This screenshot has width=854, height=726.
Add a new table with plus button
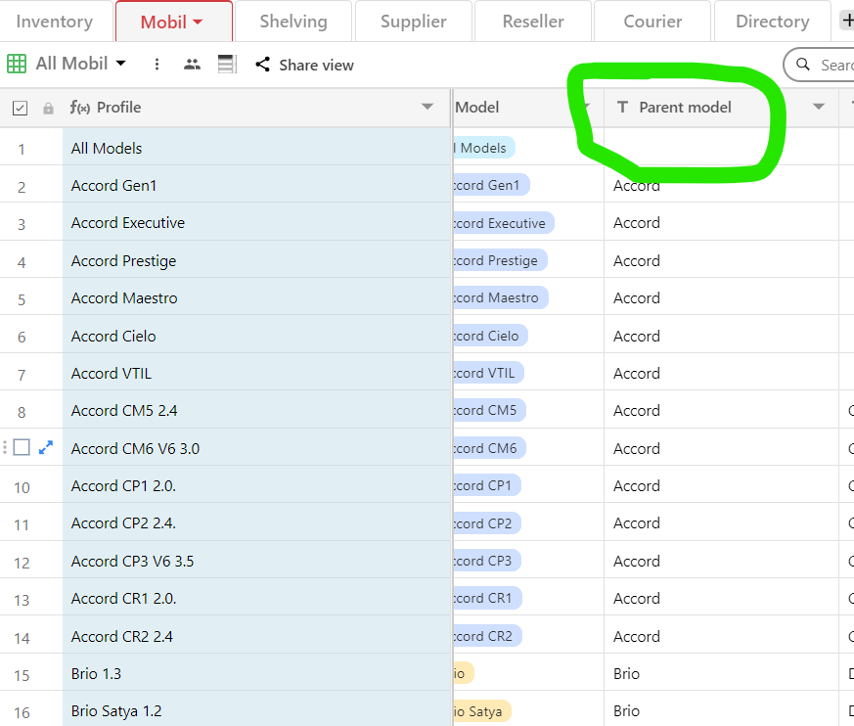point(847,22)
